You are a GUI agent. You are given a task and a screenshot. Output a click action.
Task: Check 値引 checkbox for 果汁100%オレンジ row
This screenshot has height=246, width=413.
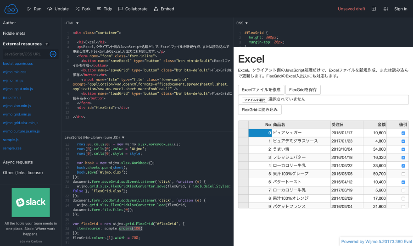tap(403, 198)
